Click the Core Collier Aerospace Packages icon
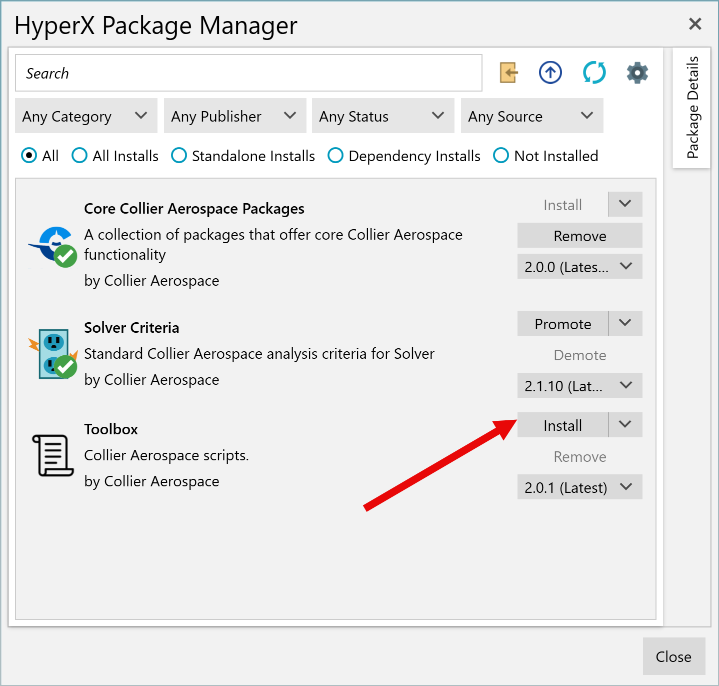Image resolution: width=719 pixels, height=686 pixels. [52, 247]
